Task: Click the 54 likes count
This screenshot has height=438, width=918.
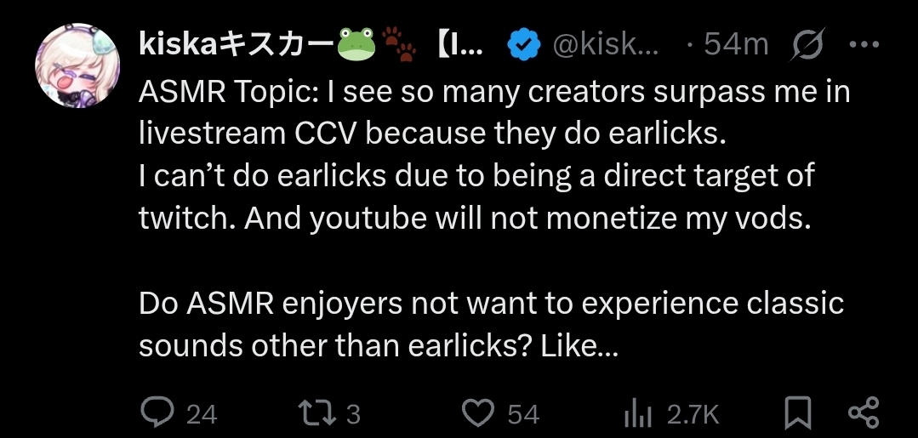Action: tap(523, 414)
